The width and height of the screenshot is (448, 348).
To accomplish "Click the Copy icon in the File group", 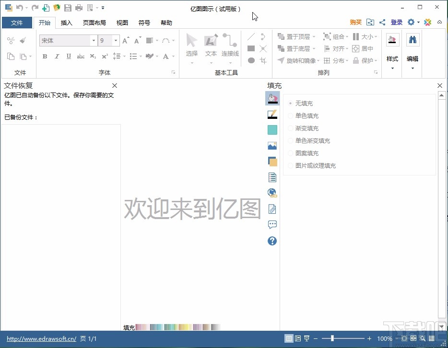I will point(11,56).
